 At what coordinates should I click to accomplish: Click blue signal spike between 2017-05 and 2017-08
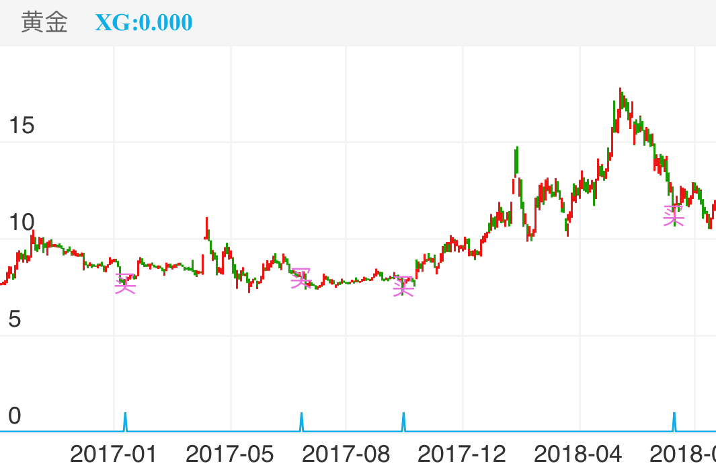[x=301, y=422]
